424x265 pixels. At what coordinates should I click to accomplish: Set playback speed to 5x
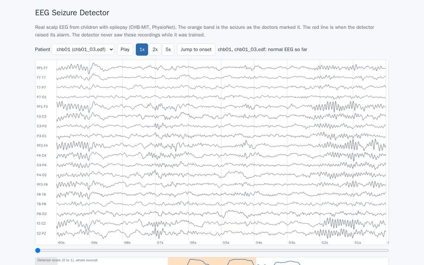point(168,49)
